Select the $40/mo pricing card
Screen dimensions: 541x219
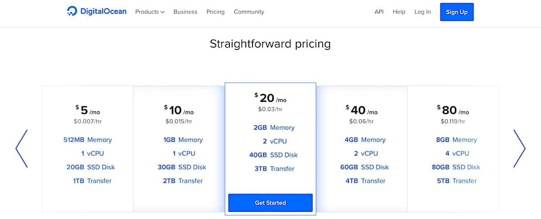(362, 149)
